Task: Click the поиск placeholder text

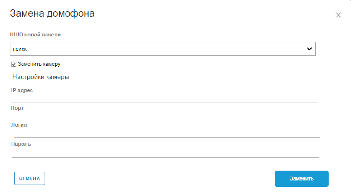Action: (20, 49)
